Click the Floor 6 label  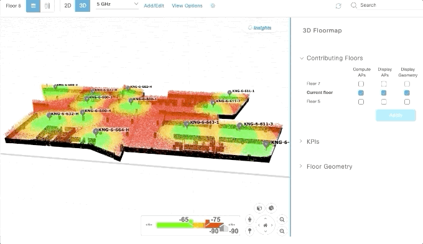pos(13,6)
